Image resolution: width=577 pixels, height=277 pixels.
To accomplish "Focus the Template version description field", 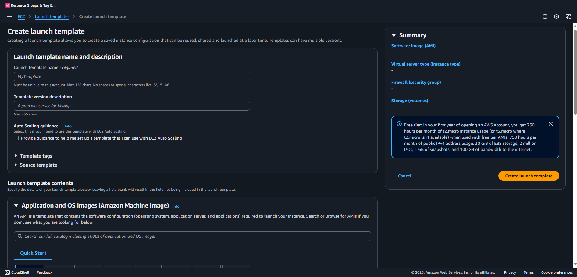I will click(132, 106).
